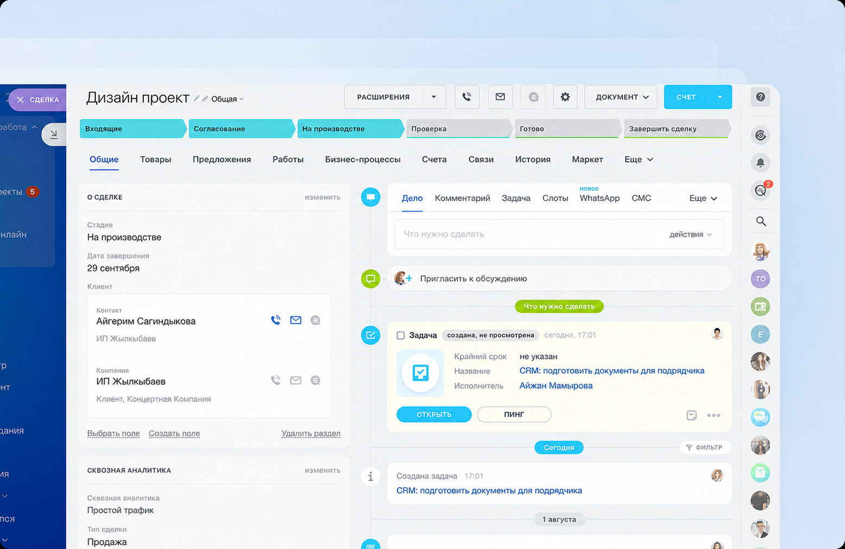Select the Проверка pipeline stage

459,129
